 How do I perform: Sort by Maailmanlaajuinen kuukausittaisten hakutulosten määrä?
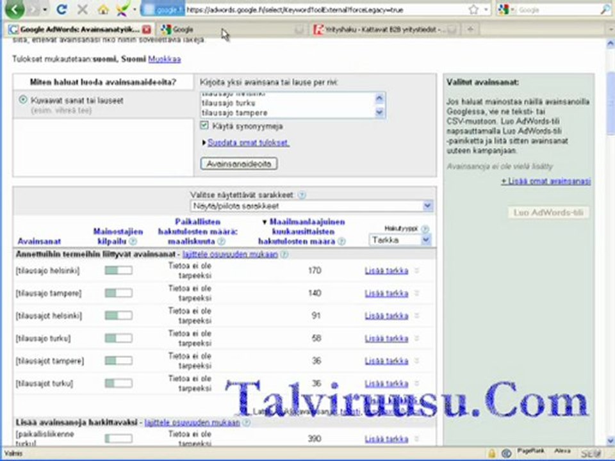[301, 232]
